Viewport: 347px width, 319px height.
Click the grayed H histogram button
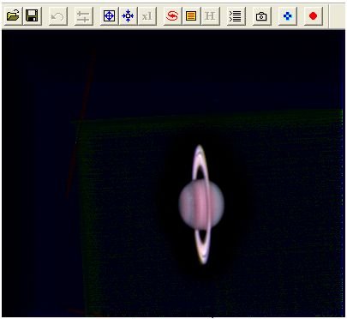click(x=210, y=15)
